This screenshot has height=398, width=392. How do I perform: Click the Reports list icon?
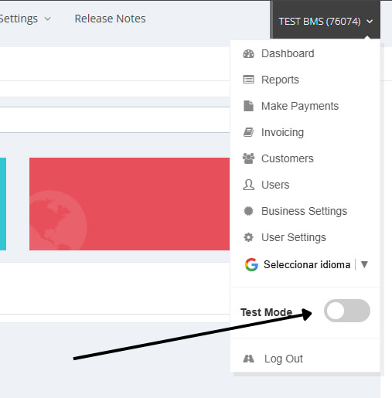click(248, 80)
